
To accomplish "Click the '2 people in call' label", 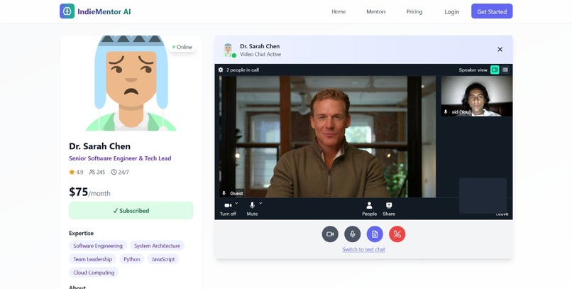I will point(243,70).
